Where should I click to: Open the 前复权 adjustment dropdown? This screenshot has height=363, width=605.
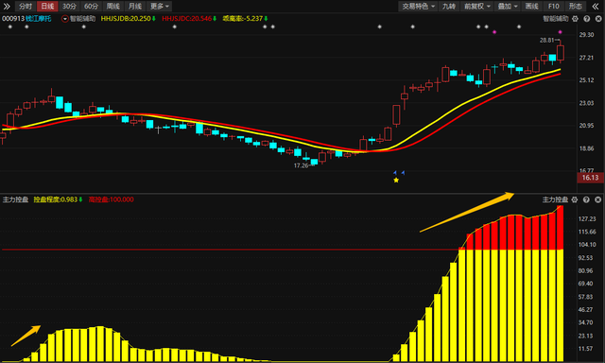pyautogui.click(x=476, y=7)
